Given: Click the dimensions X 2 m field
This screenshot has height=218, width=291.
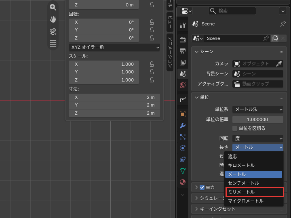Looking at the screenshot, I should tap(114, 97).
